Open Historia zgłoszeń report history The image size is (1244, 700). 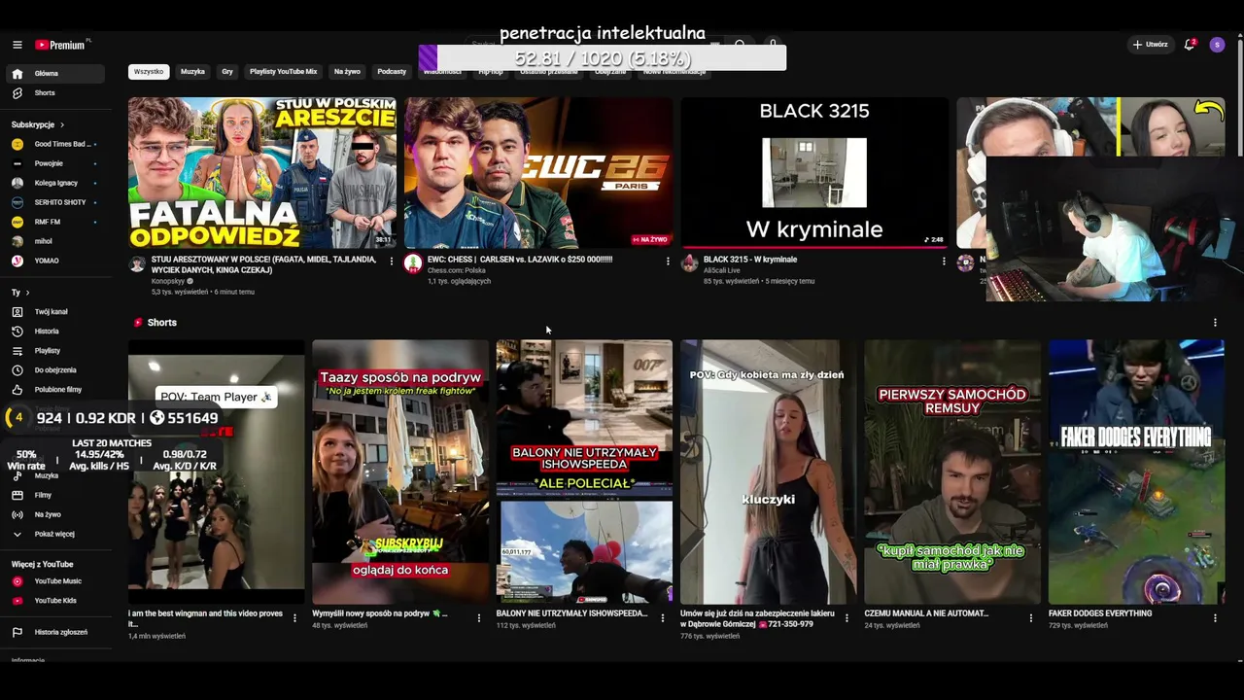[54, 632]
